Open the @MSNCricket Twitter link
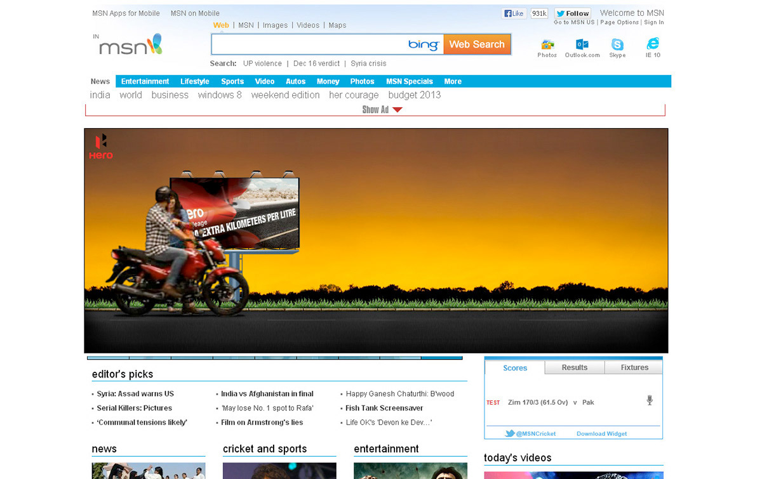 [530, 433]
